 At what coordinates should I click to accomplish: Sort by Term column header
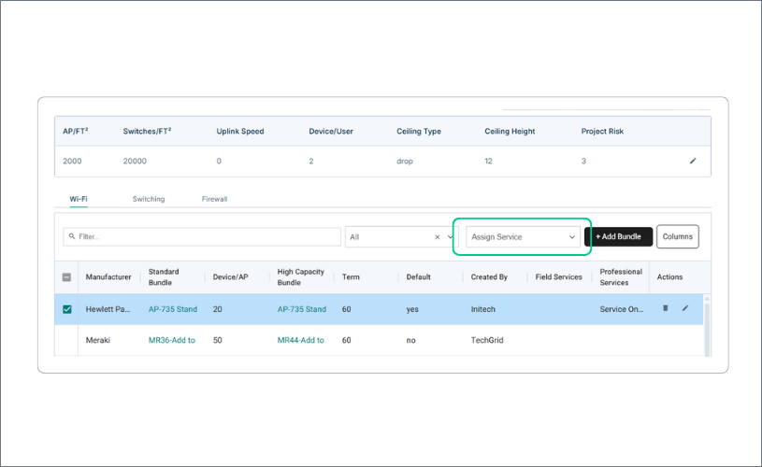351,277
